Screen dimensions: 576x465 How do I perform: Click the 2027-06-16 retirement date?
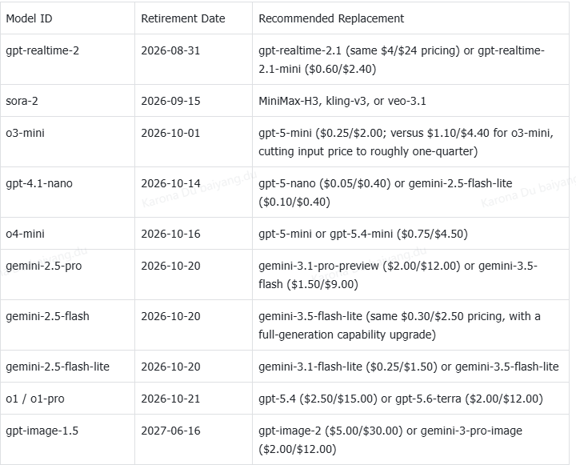pos(170,431)
